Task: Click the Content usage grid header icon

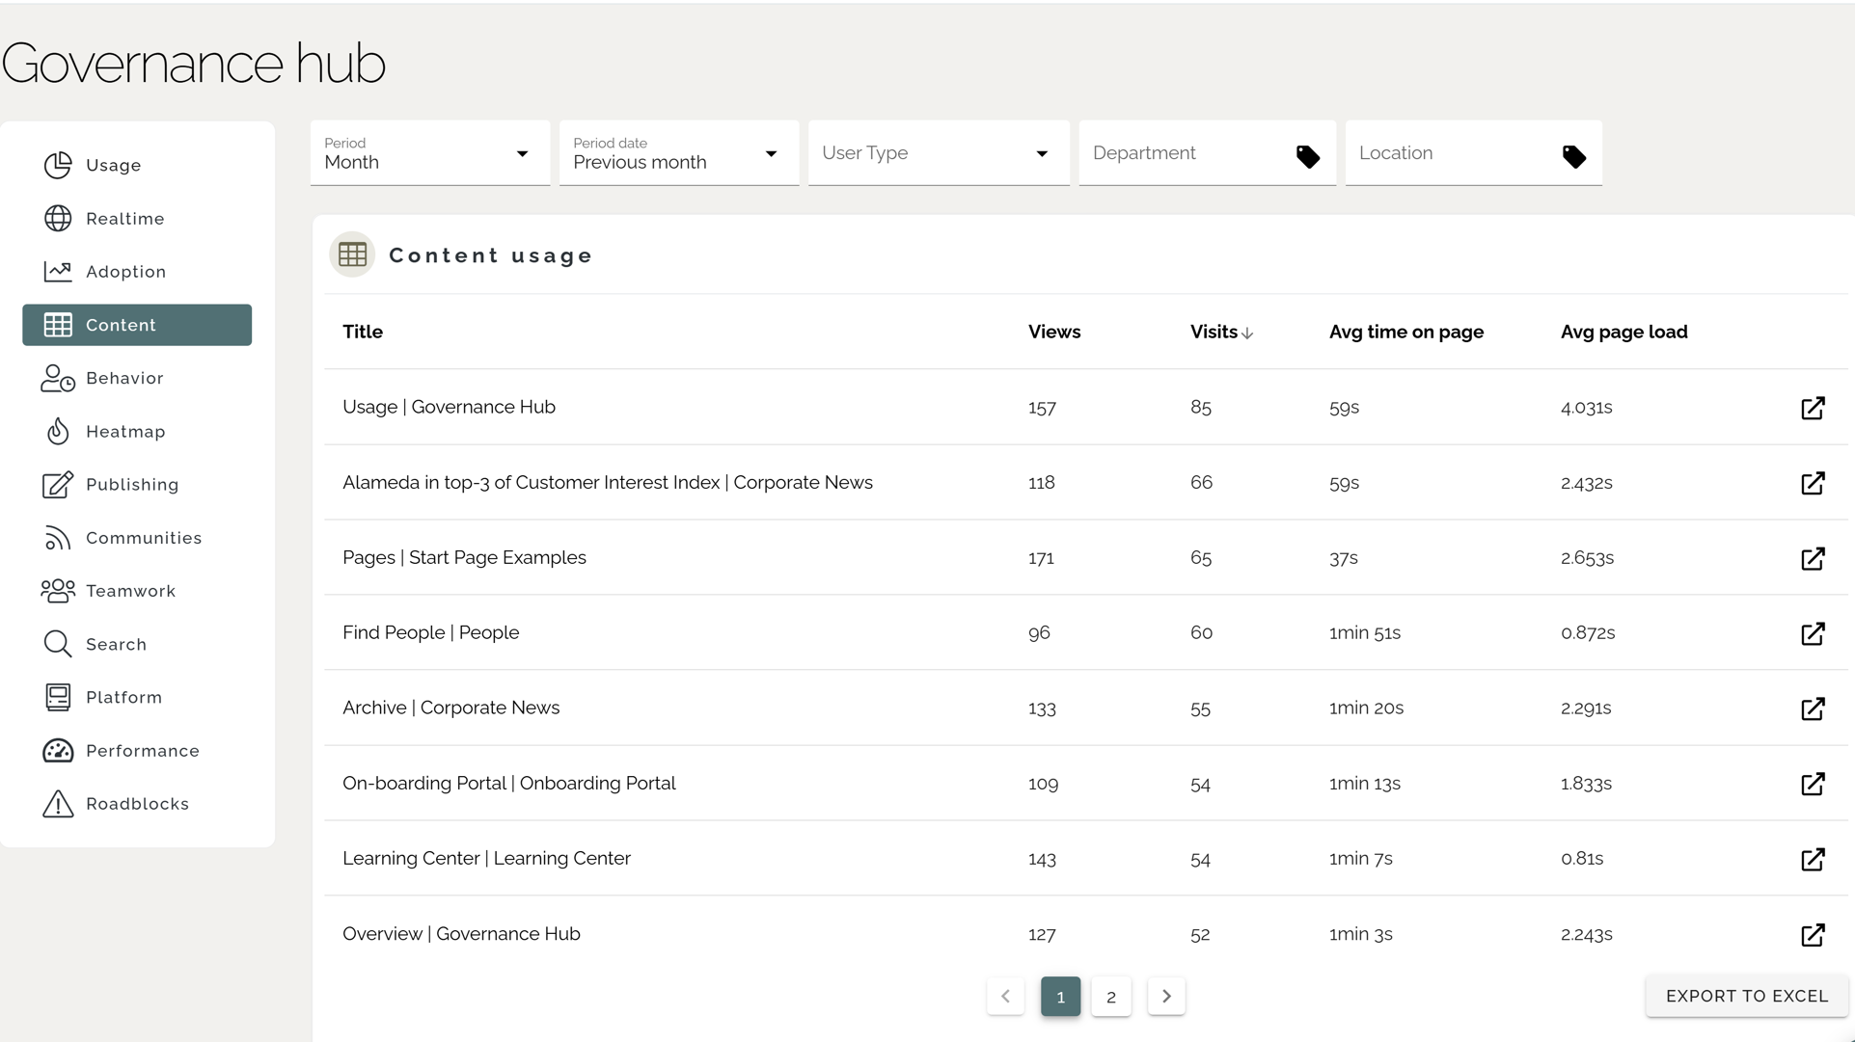Action: click(x=352, y=254)
